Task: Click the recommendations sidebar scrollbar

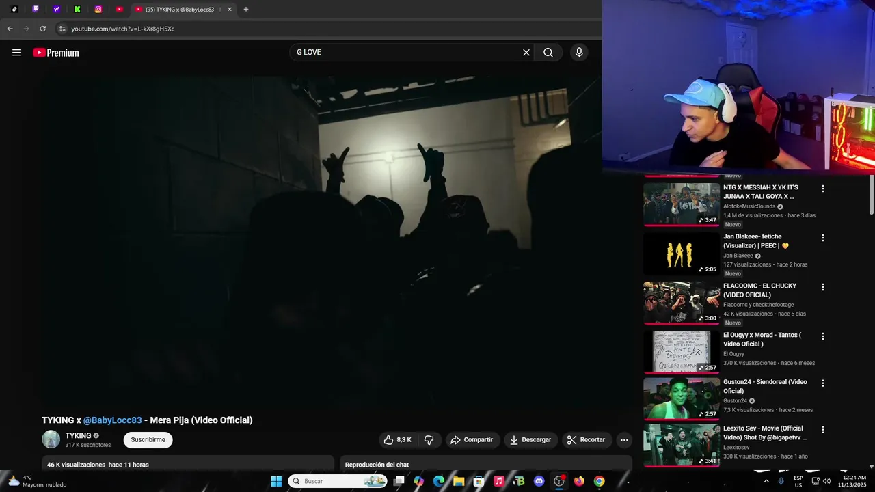Action: pos(871,195)
